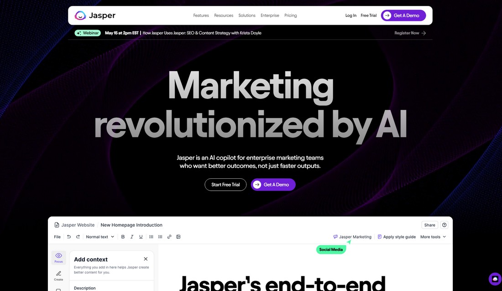The height and width of the screenshot is (291, 502).
Task: Click the document icon beside Jasper Website
Action: (x=57, y=225)
